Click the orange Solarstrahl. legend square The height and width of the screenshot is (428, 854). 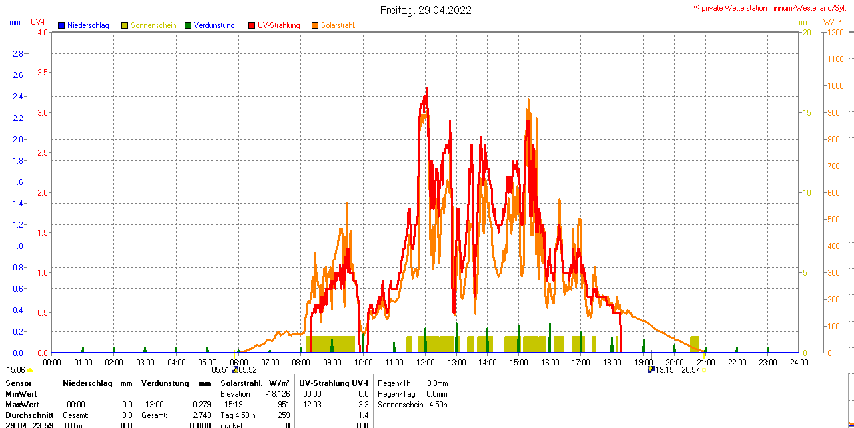[315, 25]
